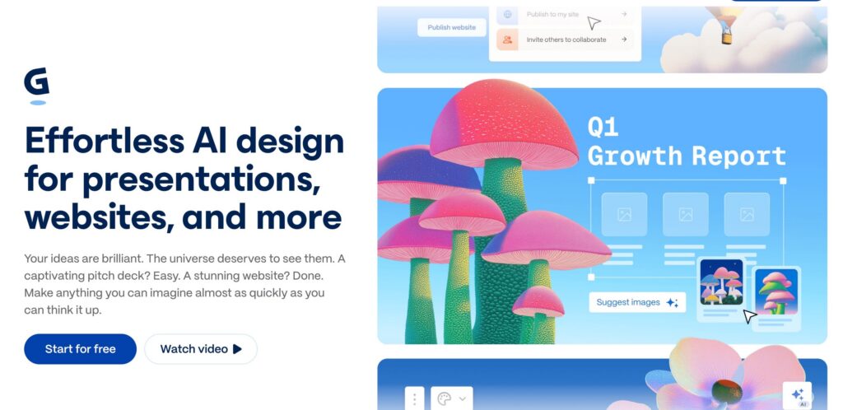This screenshot has width=843, height=410.
Task: Click the people icon beside Invite others
Action: [507, 40]
